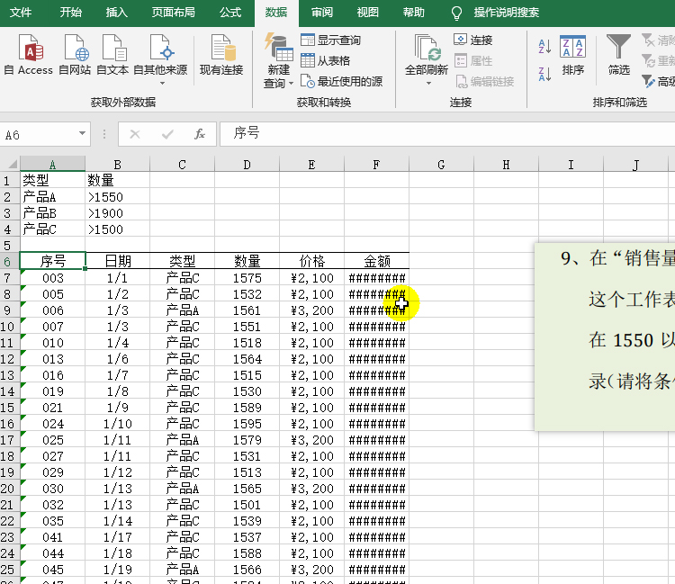Sort descending Z to A

click(544, 74)
